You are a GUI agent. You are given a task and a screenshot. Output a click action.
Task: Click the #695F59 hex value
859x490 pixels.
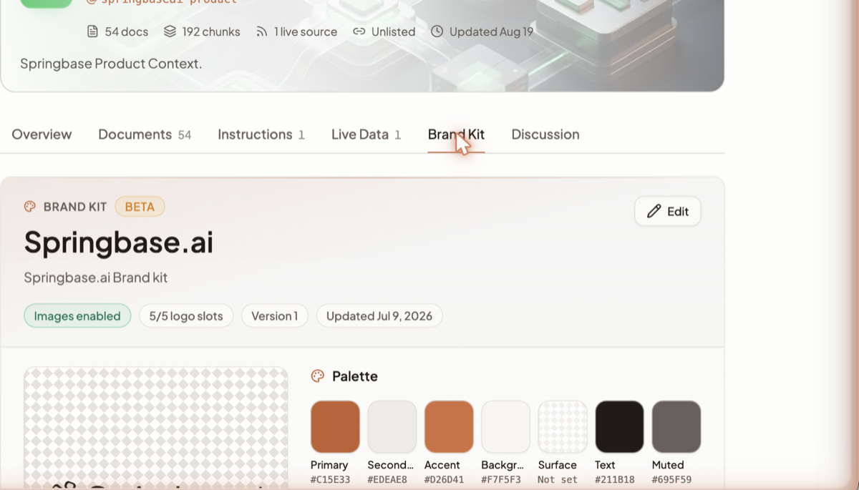671,480
